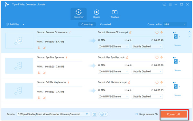Enable Merge into one file checkbox

coord(137,114)
